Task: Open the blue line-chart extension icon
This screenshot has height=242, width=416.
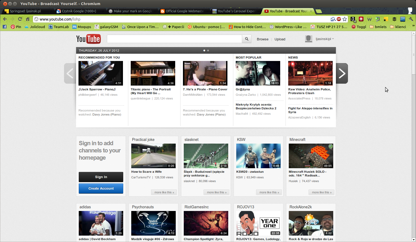Action: (x=403, y=19)
